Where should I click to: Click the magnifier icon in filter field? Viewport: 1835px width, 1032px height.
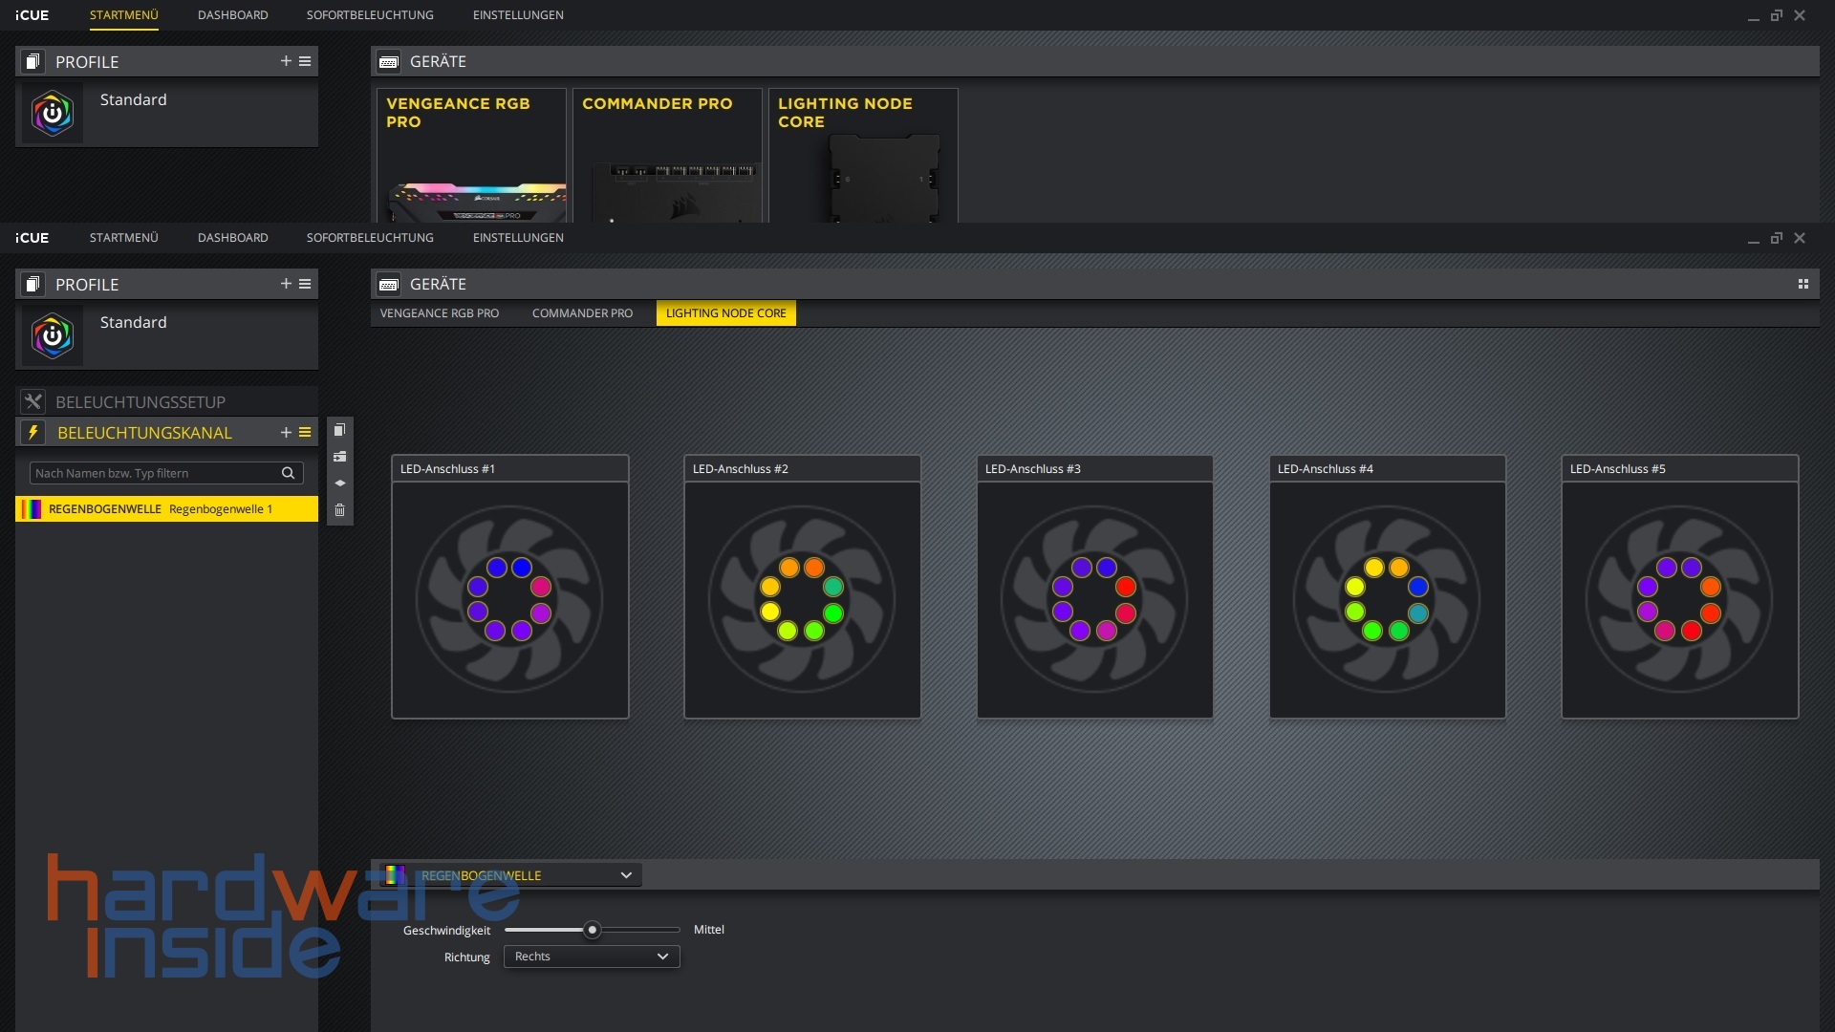point(288,474)
